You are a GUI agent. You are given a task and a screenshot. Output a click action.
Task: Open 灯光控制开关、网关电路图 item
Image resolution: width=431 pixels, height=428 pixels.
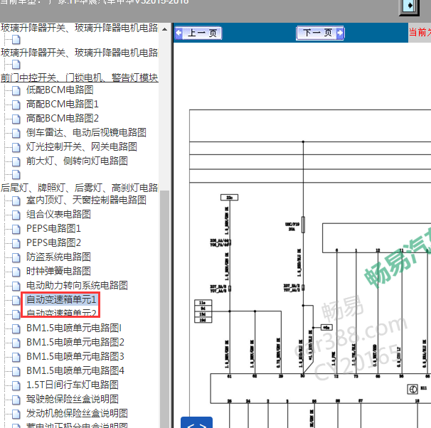pyautogui.click(x=82, y=147)
